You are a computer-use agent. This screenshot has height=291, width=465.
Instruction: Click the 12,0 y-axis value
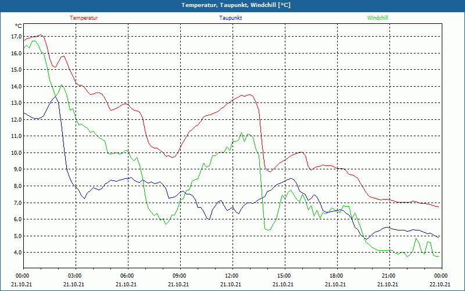(16, 119)
